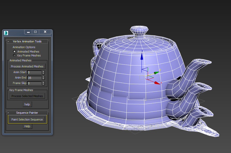Viewport: 231px width, 153px height.
Task: Click the Anim End value field
Action: [34, 78]
